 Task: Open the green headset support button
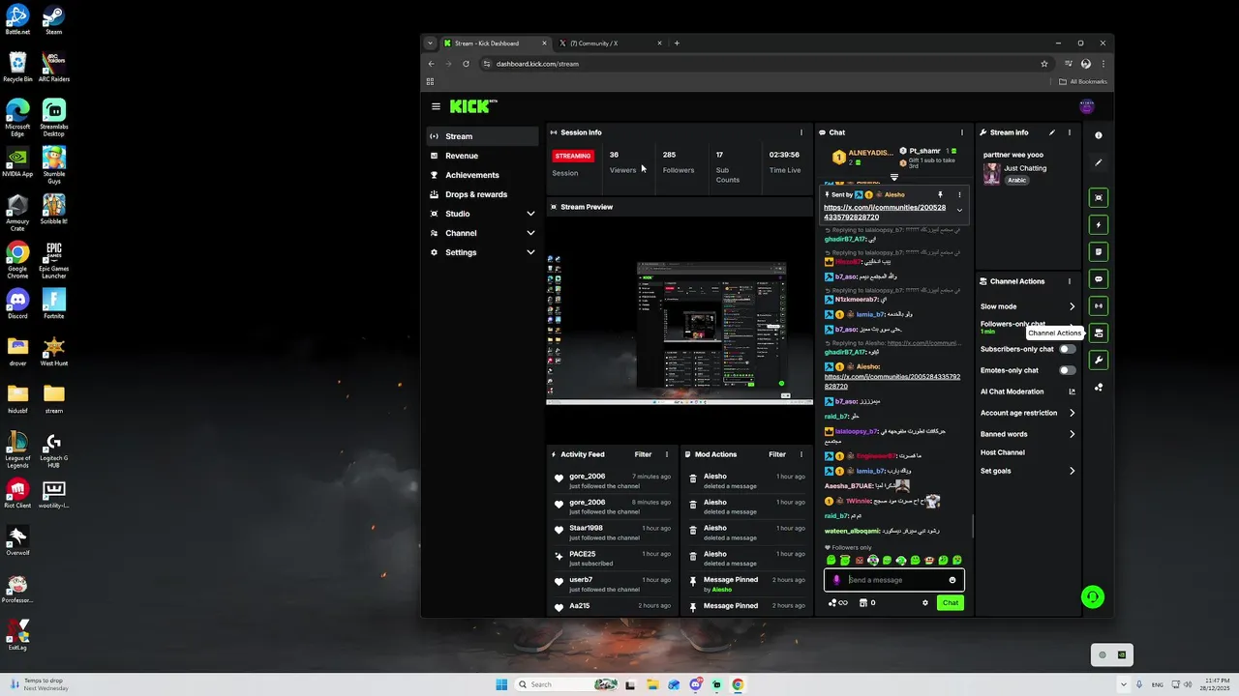[1092, 597]
